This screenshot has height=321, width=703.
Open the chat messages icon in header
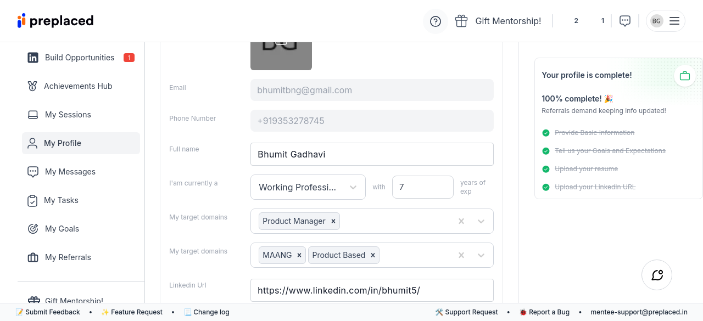pyautogui.click(x=624, y=21)
